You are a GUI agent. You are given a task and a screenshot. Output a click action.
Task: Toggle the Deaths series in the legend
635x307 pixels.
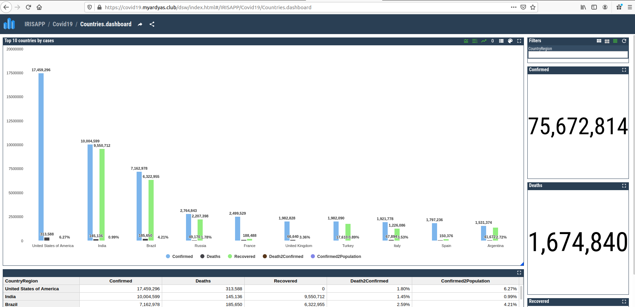[x=210, y=257]
